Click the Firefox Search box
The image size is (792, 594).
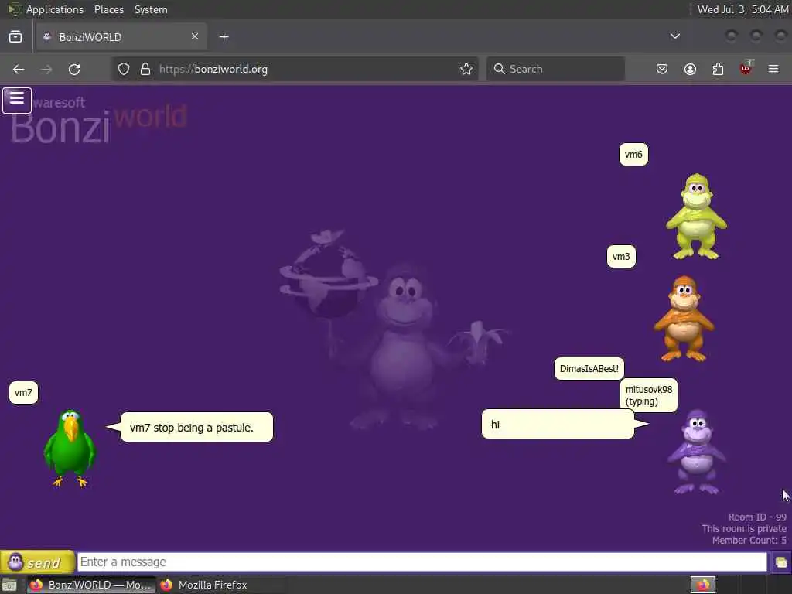pos(555,69)
